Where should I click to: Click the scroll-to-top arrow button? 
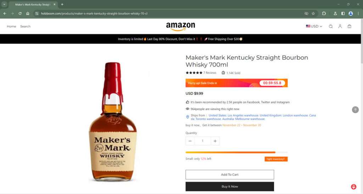[x=355, y=110]
